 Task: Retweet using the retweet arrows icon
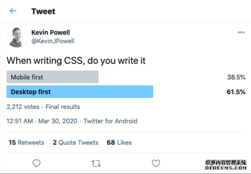pyautogui.click(x=96, y=163)
